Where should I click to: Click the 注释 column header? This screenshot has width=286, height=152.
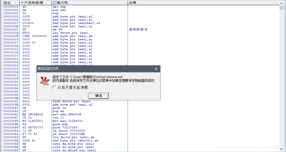coord(203,3)
